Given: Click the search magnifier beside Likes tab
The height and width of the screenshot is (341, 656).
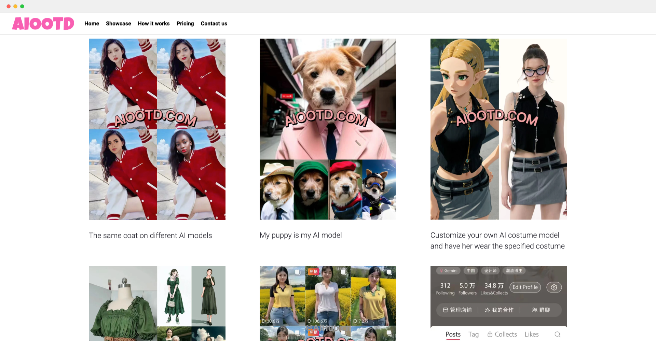Looking at the screenshot, I should coord(558,334).
